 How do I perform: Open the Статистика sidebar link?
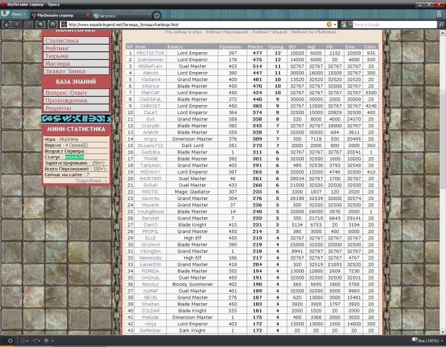click(x=57, y=41)
